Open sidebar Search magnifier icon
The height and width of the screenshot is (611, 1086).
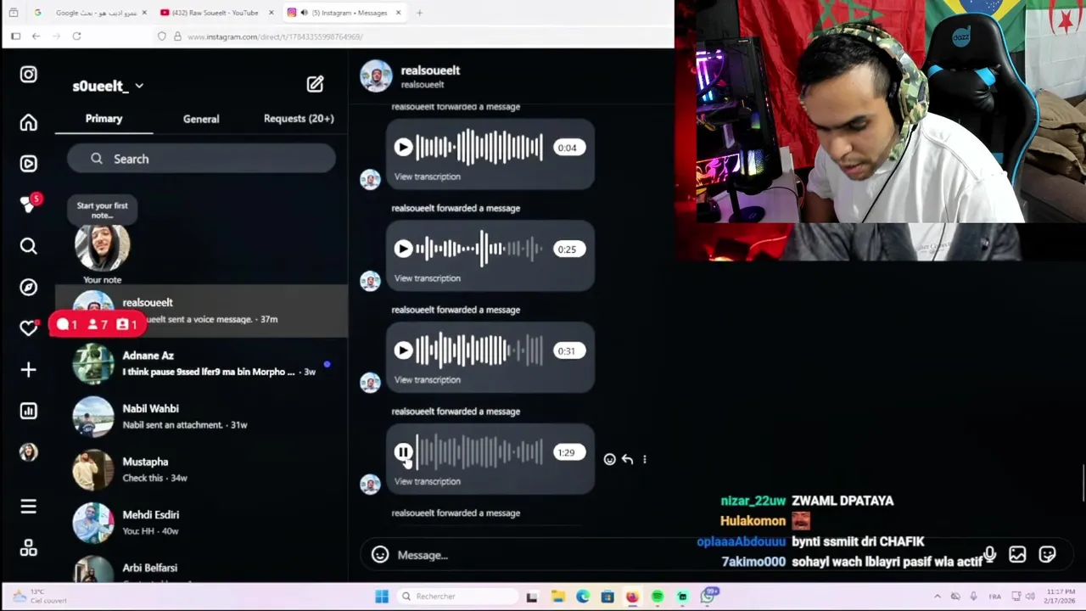click(x=28, y=246)
